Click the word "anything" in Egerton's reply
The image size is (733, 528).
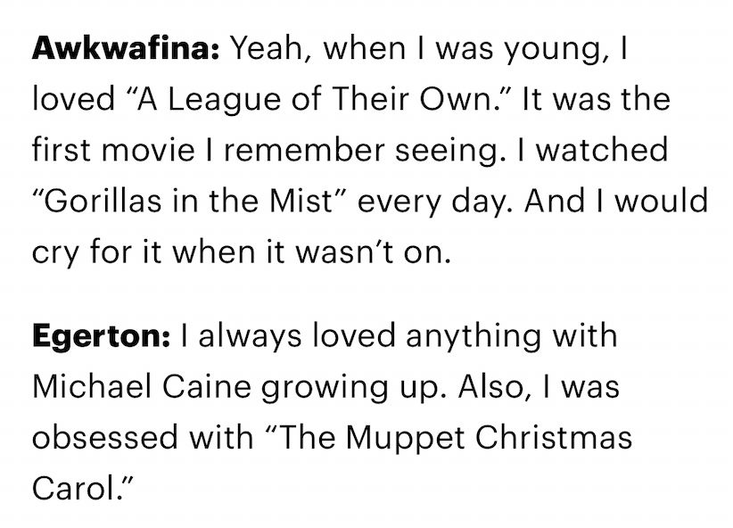(x=474, y=335)
